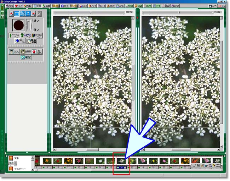Screen dimensions: 230x181
Task: Select filmstrip thumbnail number 13
Action: point(90,161)
